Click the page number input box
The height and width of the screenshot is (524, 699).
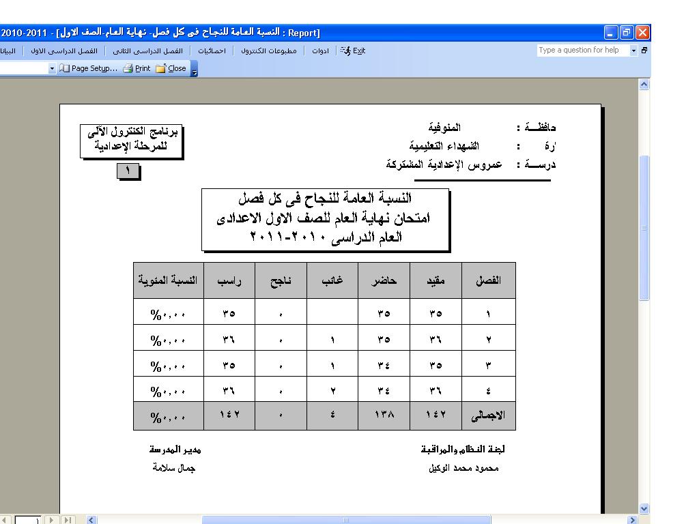(x=28, y=520)
